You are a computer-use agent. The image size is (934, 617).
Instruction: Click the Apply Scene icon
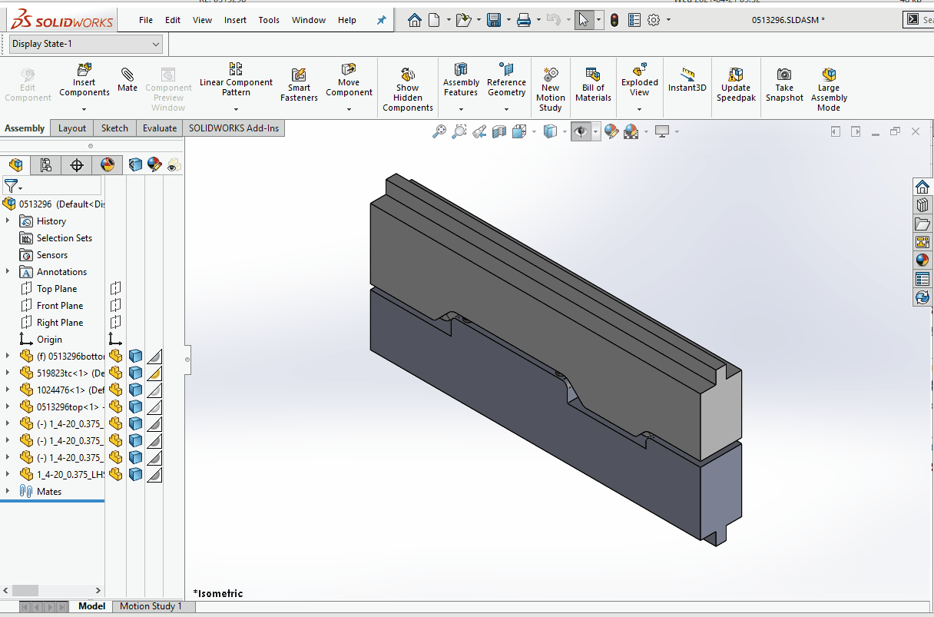pos(631,131)
